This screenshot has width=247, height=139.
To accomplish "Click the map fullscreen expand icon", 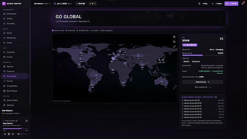I will coord(174,47).
